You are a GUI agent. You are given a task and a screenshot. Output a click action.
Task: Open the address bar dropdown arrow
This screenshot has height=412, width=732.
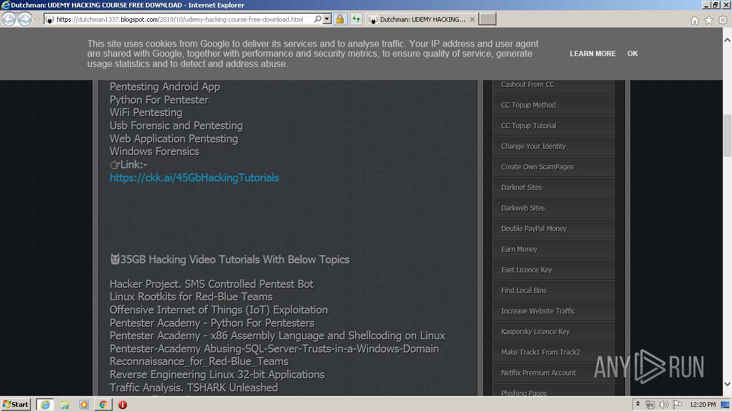(327, 19)
